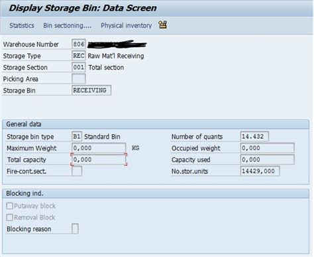Click the 'Display Storage Bin: Data Screen' title
Screen dimensions: 314x257
pyautogui.click(x=83, y=8)
